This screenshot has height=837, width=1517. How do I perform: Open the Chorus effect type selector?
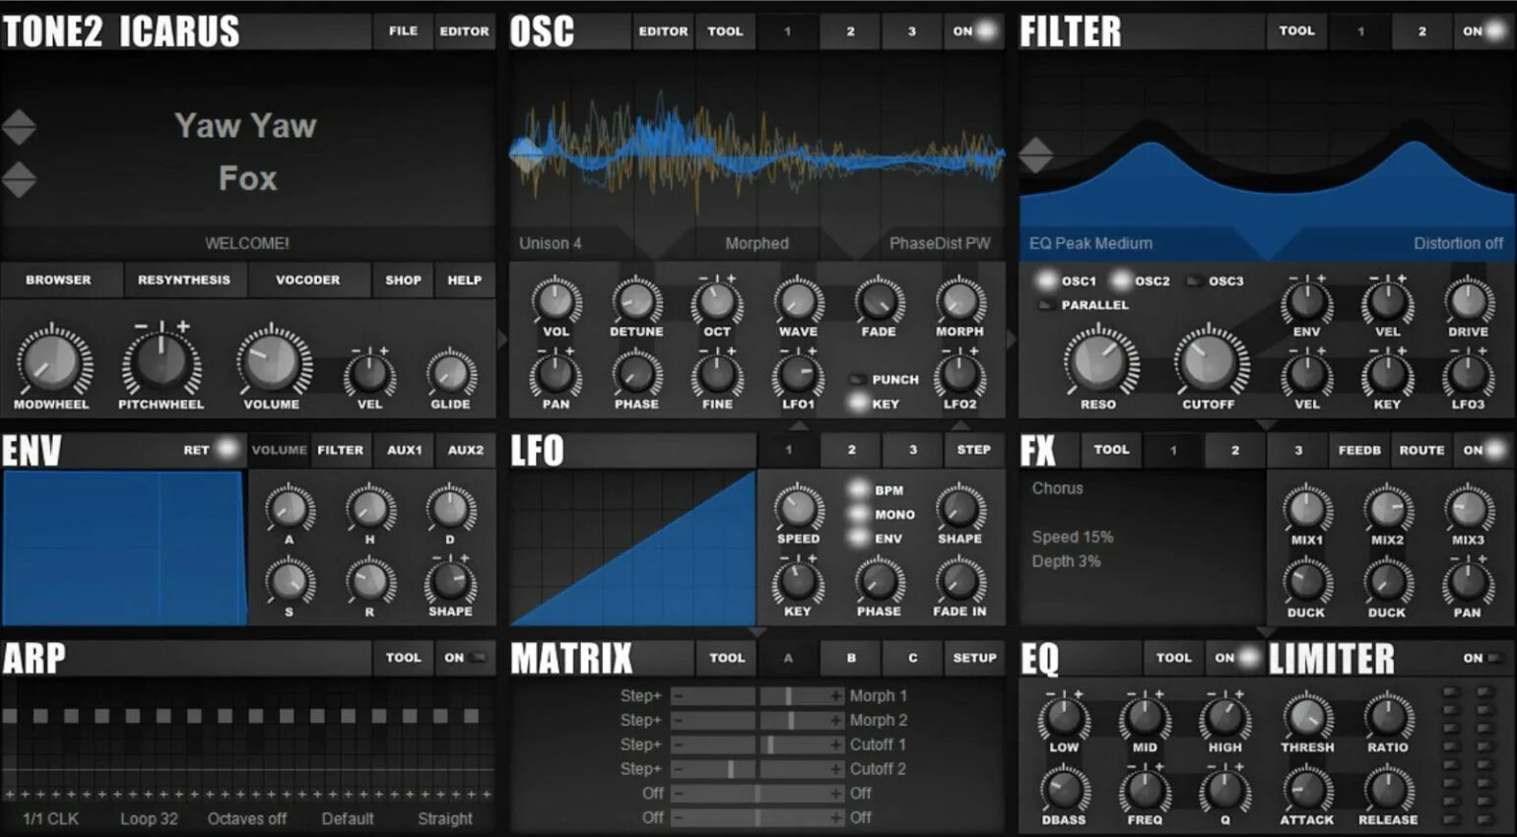coord(1057,488)
